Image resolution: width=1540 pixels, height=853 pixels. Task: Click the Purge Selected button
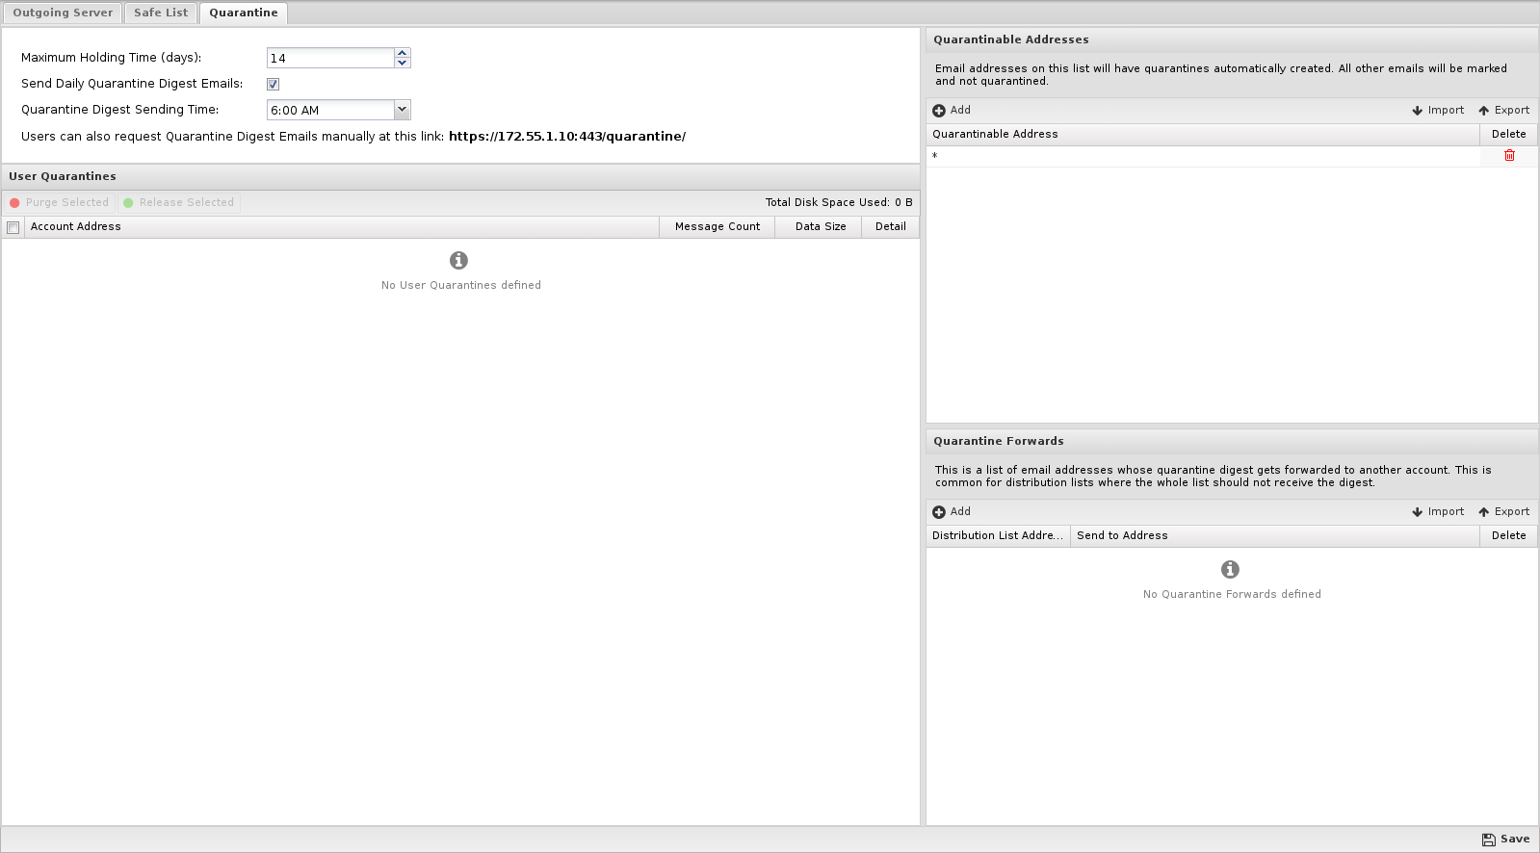click(x=60, y=202)
